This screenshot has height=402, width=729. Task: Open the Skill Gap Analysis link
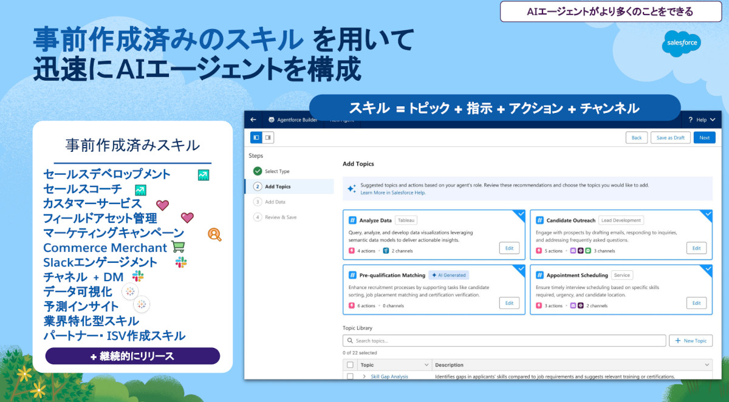389,376
